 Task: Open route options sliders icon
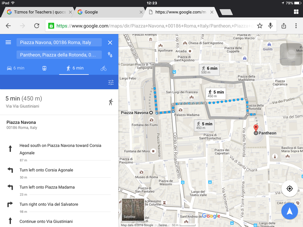tap(111, 83)
